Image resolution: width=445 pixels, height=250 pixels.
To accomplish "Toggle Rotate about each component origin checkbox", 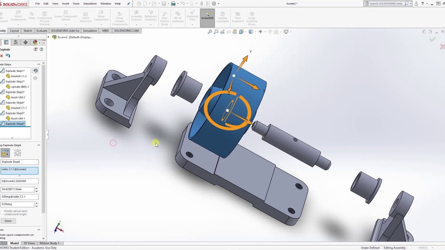I will click(x=2, y=212).
